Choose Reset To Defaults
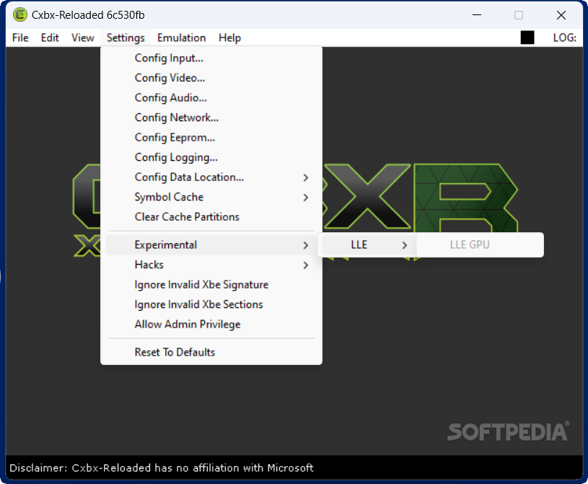Screen dimensions: 588x484 [x=211, y=353]
